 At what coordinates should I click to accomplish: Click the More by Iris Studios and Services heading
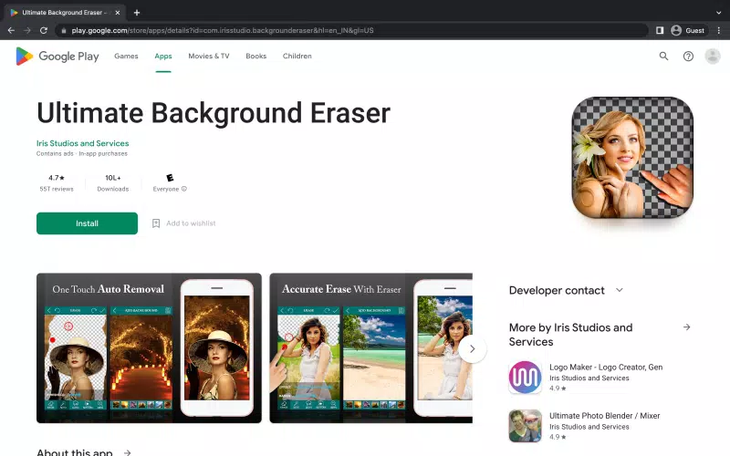click(571, 335)
